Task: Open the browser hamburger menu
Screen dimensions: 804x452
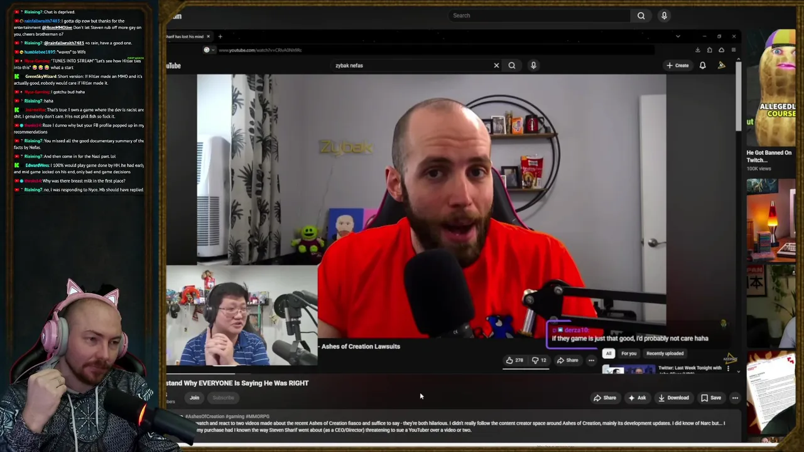Action: (x=733, y=50)
